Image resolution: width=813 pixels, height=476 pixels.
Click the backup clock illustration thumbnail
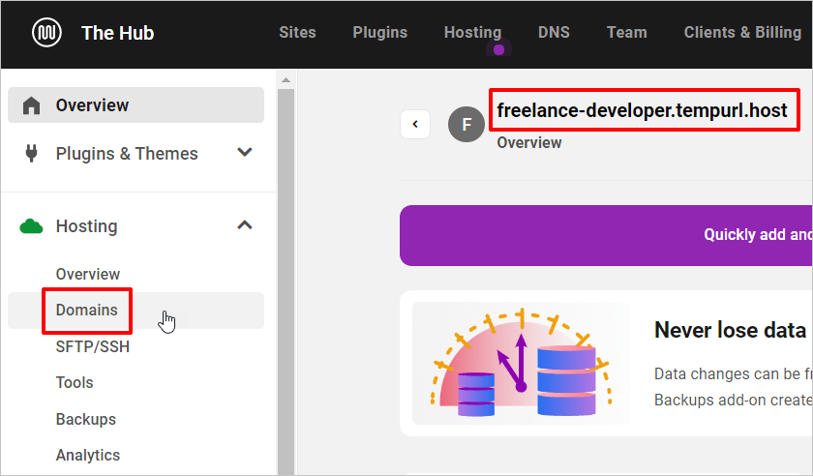point(521,363)
